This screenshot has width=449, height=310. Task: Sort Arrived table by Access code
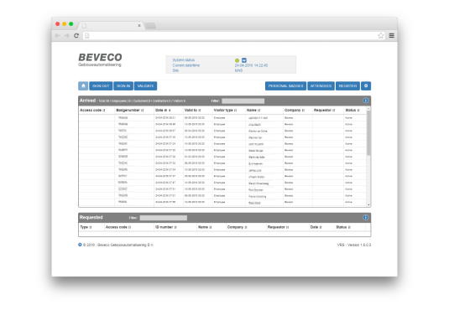[92, 110]
